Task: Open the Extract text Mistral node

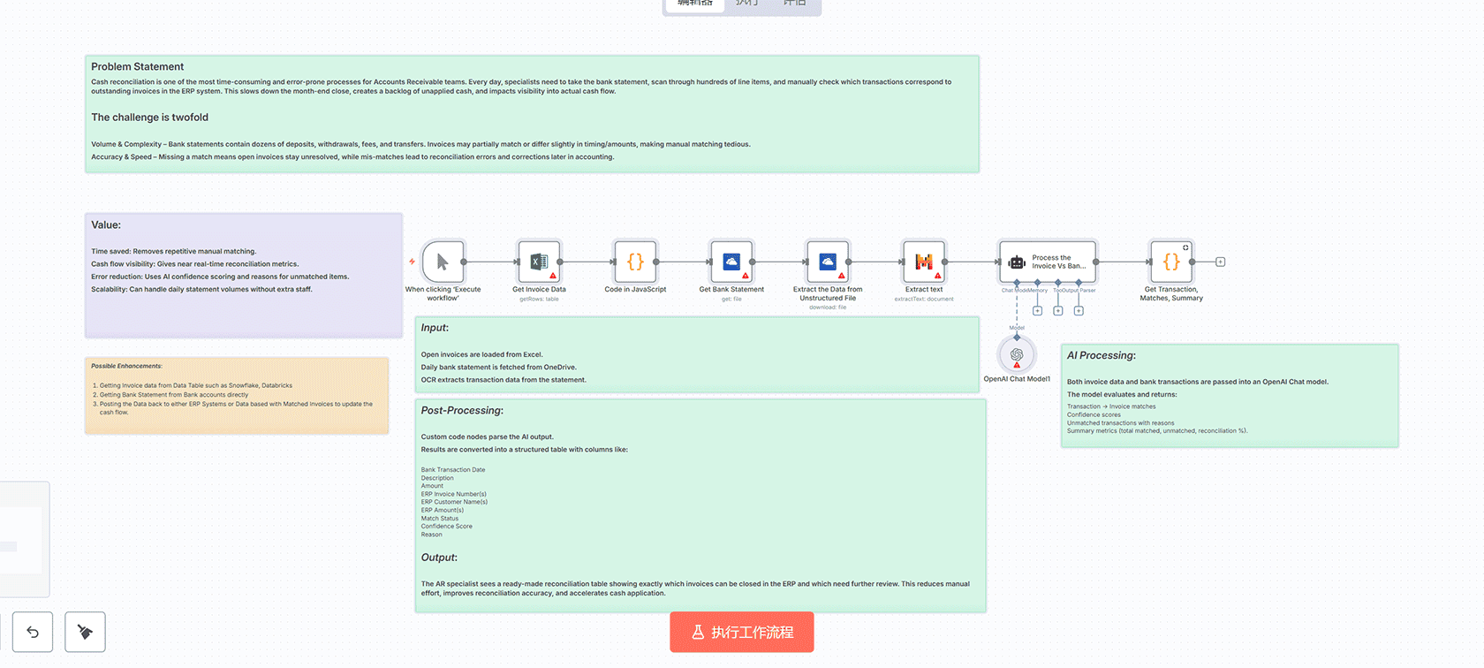Action: 924,262
